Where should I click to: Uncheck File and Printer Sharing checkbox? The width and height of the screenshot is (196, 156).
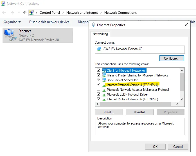98,75
